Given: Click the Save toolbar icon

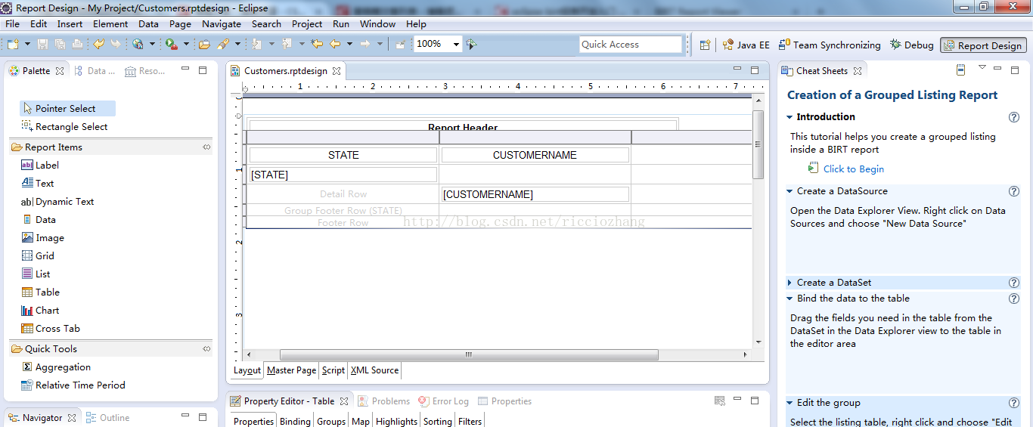Looking at the screenshot, I should [42, 45].
